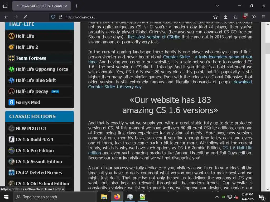Viewport: 270px width, 202px height.
Task: Click the Blue Shift blue lambda icon
Action: [12, 80]
